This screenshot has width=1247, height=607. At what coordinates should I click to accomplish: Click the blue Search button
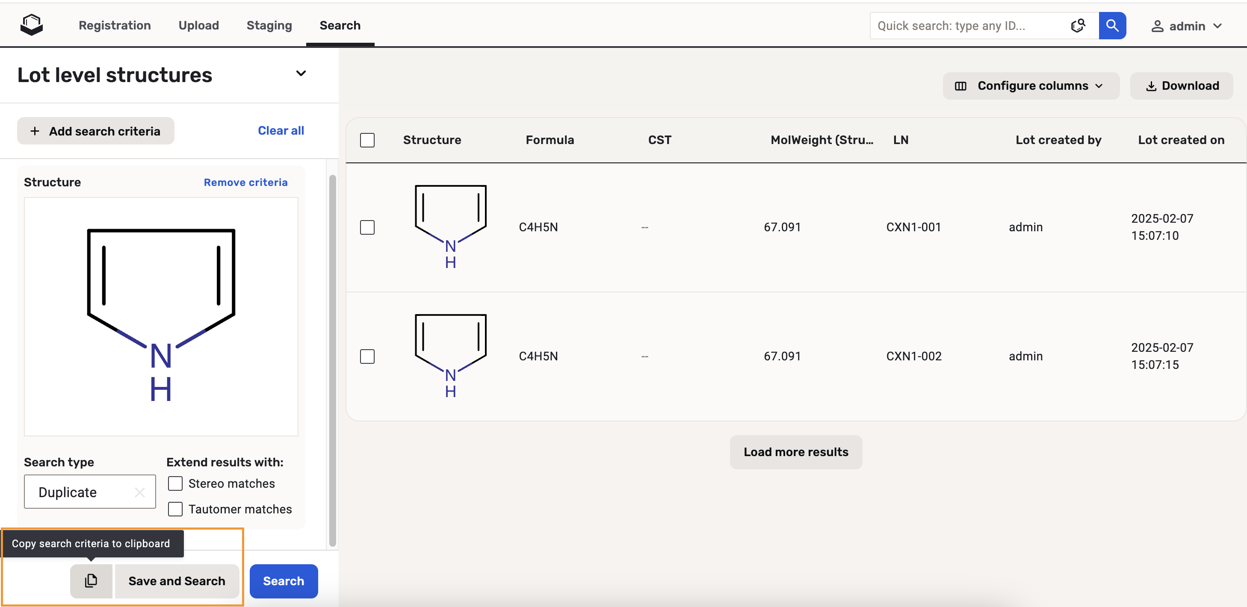click(283, 580)
